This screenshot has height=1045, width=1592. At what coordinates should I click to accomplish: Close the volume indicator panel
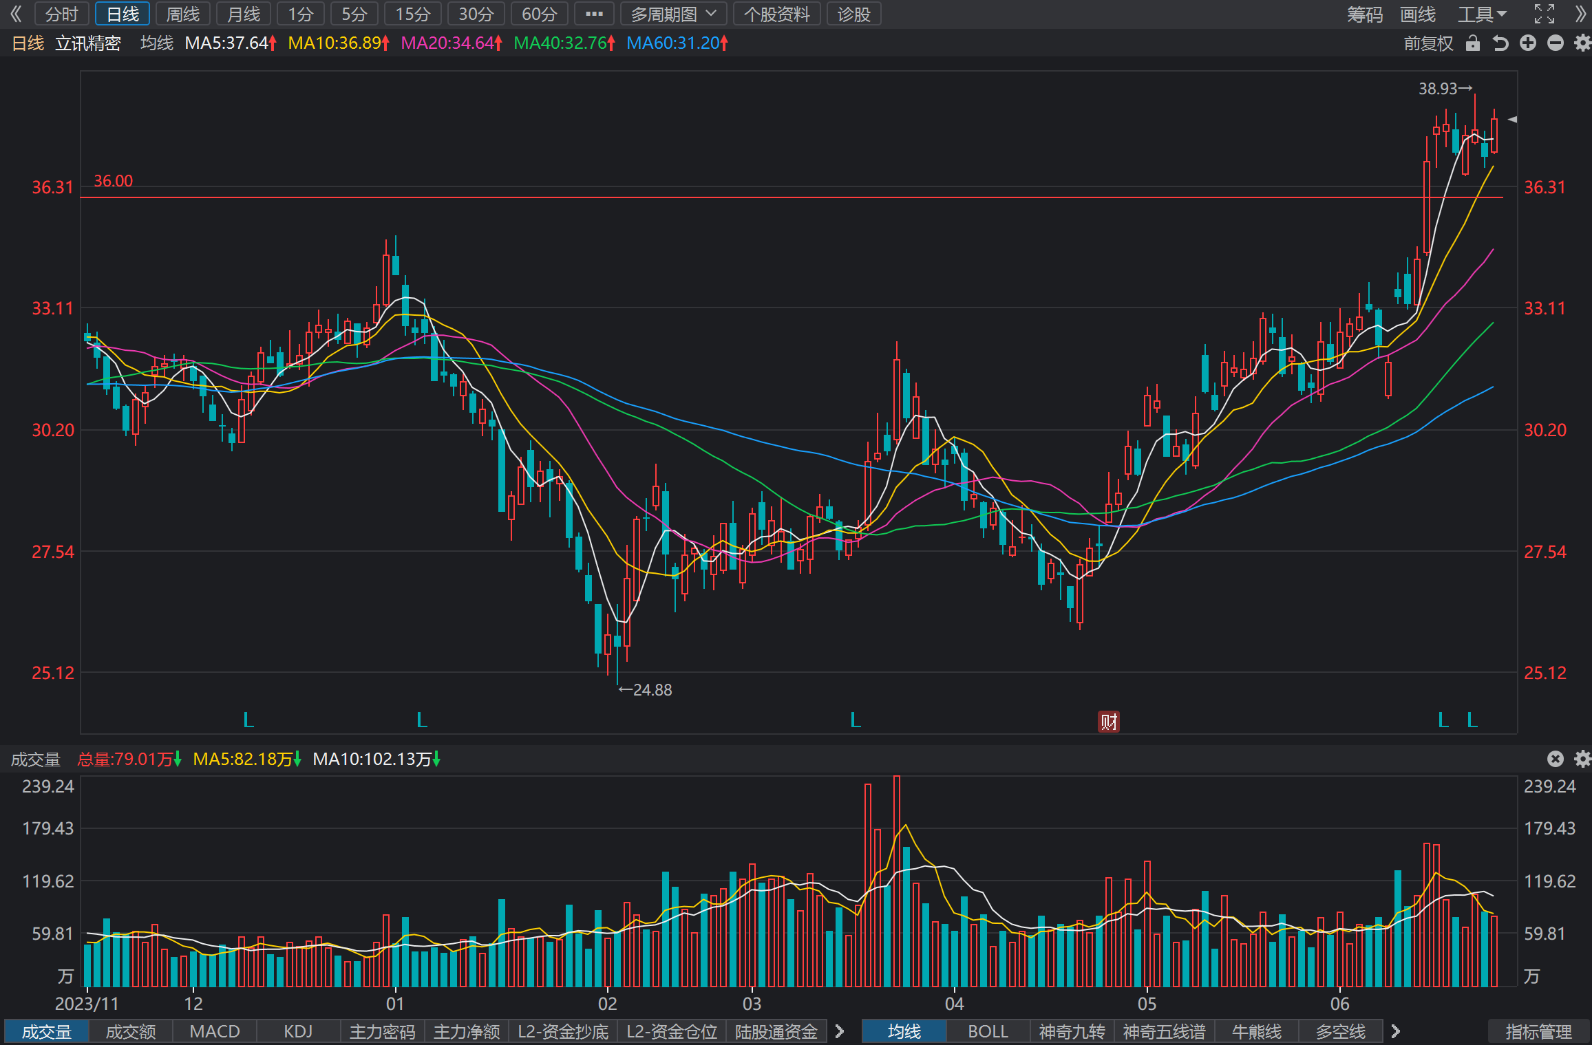(1556, 758)
